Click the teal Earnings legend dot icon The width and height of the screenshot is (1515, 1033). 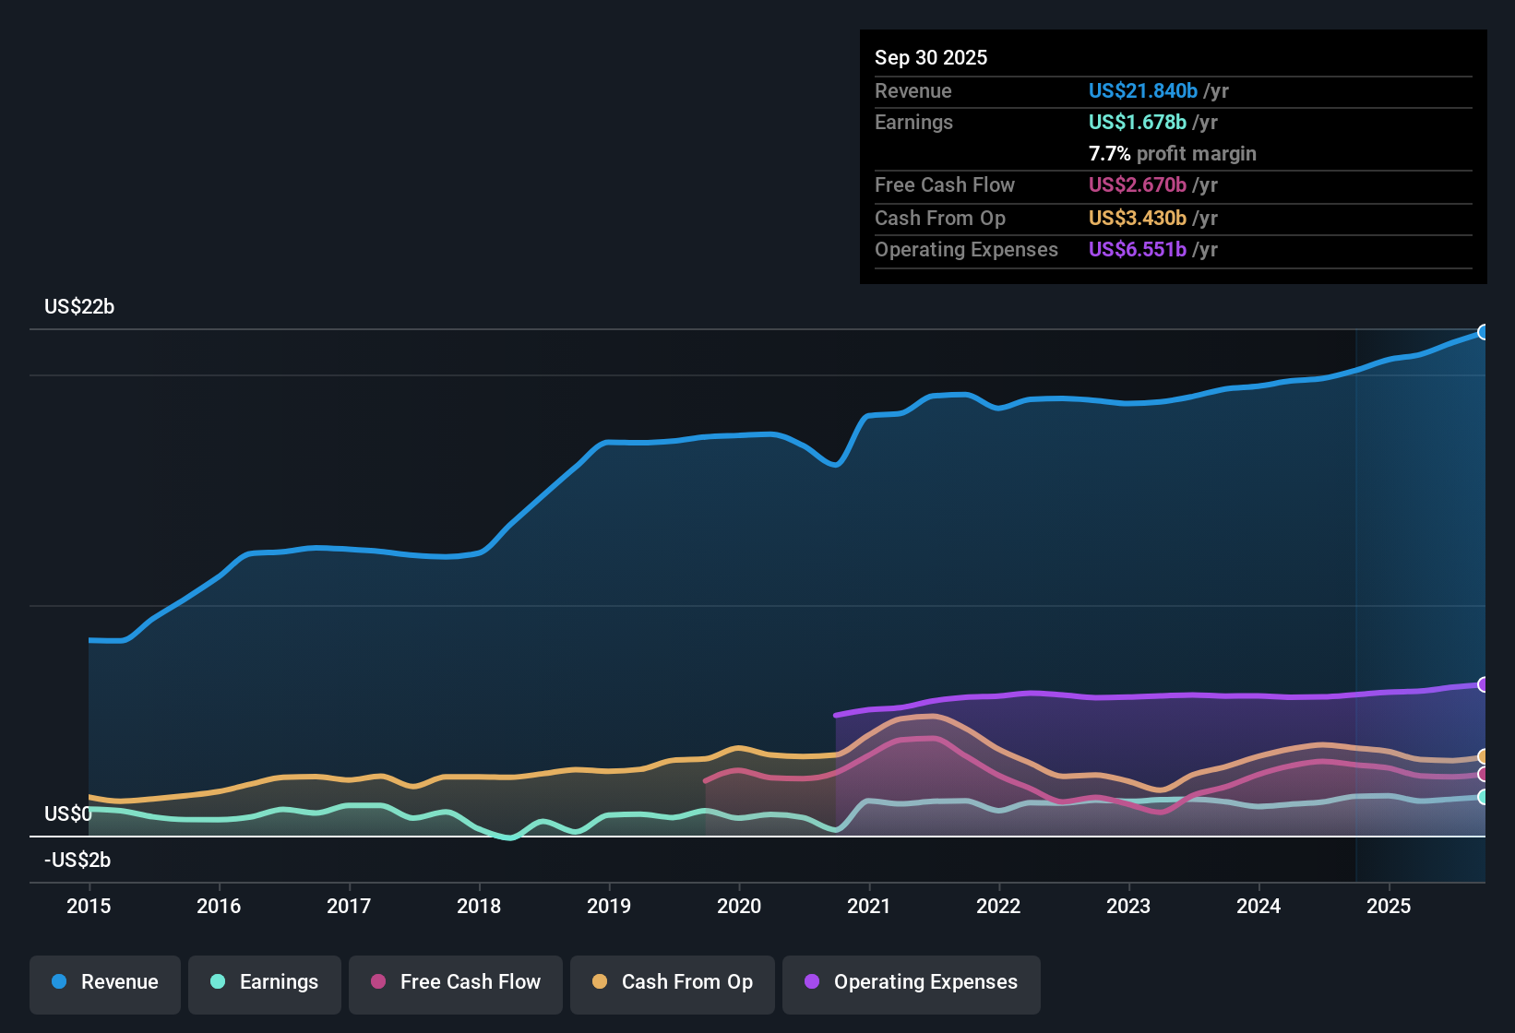click(218, 982)
